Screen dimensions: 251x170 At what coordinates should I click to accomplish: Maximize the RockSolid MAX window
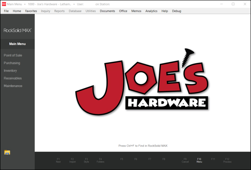pyautogui.click(x=233, y=4)
